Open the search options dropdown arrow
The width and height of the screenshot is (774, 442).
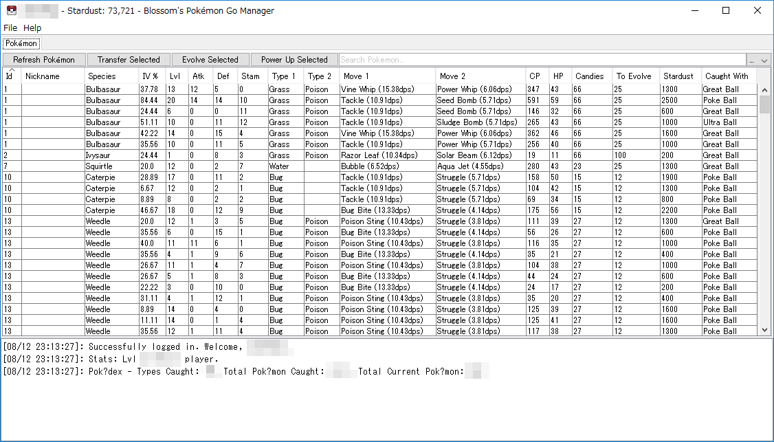pos(764,60)
